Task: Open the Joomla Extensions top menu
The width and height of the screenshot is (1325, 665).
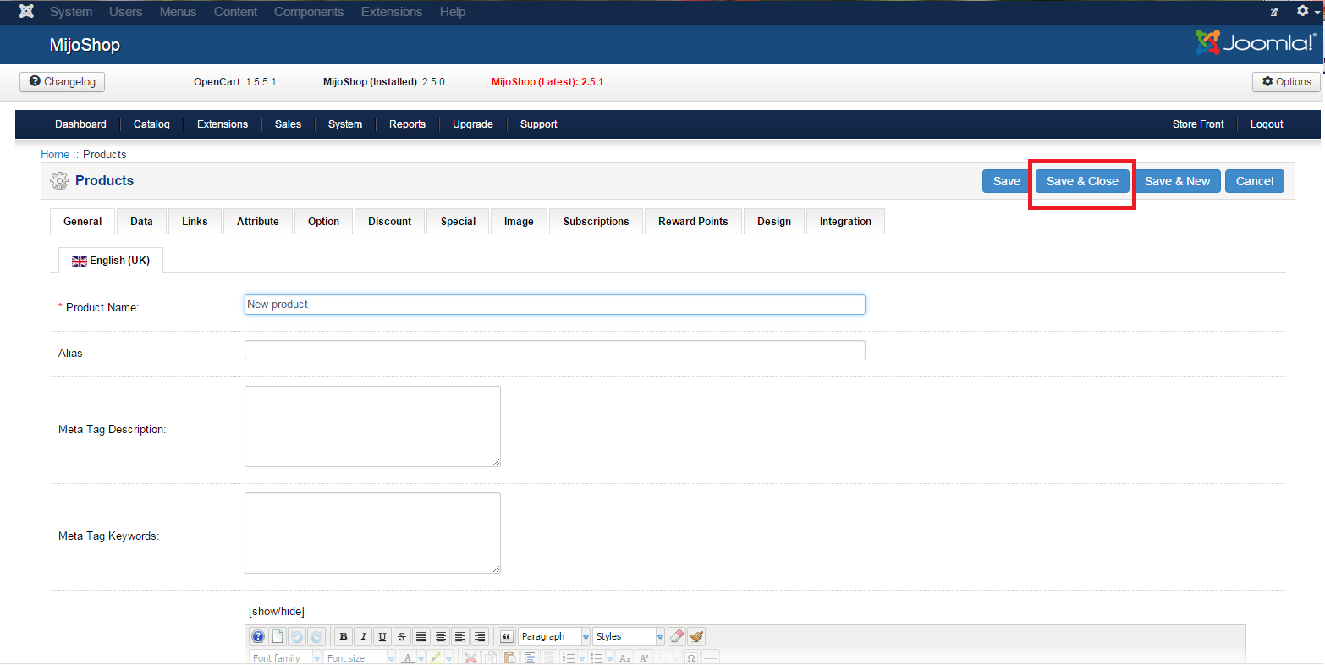Action: [392, 12]
